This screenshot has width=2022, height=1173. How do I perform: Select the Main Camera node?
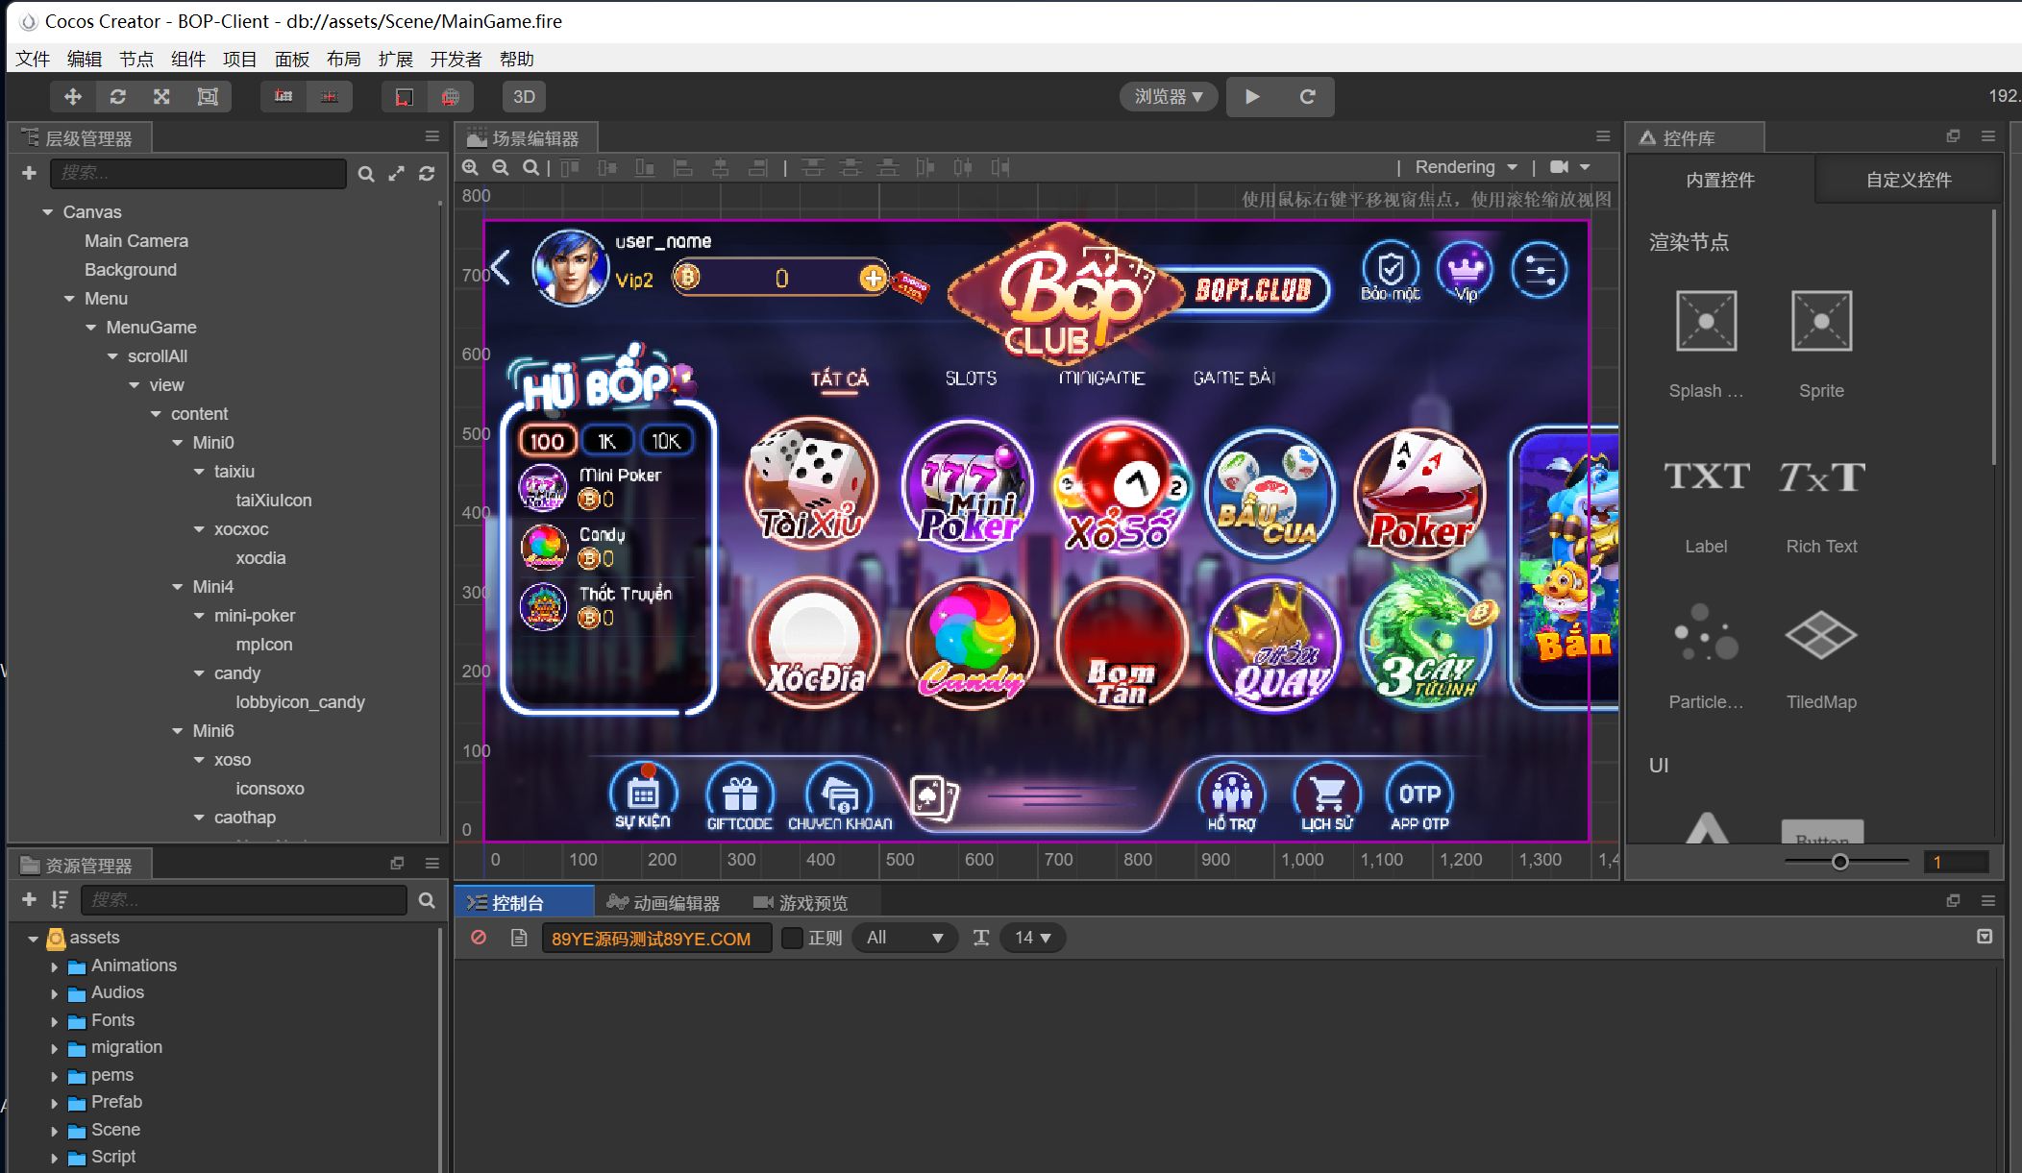click(136, 241)
